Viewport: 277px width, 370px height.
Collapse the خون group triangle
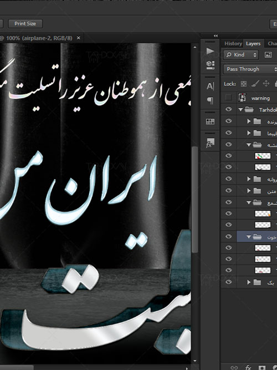(249, 237)
